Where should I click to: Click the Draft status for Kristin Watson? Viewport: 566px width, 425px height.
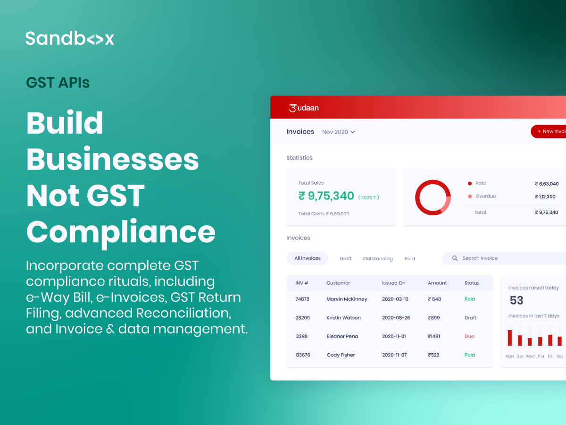[470, 318]
